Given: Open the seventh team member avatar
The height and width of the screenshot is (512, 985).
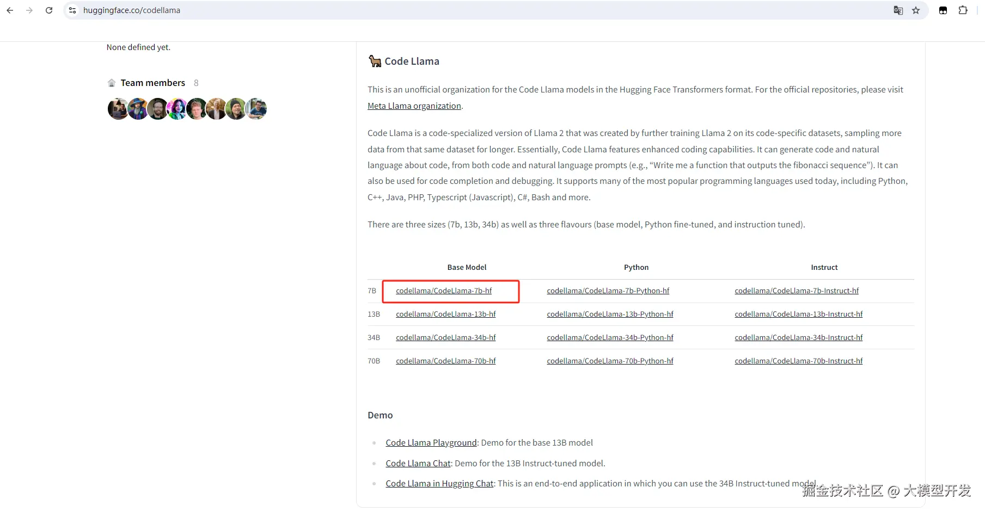Looking at the screenshot, I should click(x=236, y=109).
